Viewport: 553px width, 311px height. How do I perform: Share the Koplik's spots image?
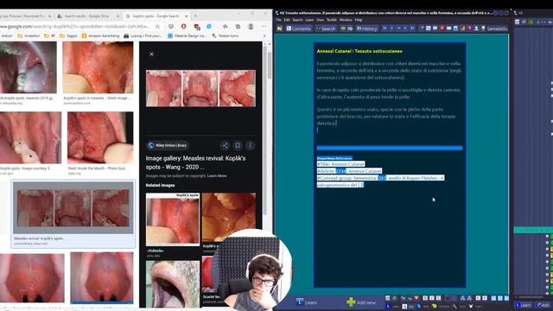(x=225, y=145)
